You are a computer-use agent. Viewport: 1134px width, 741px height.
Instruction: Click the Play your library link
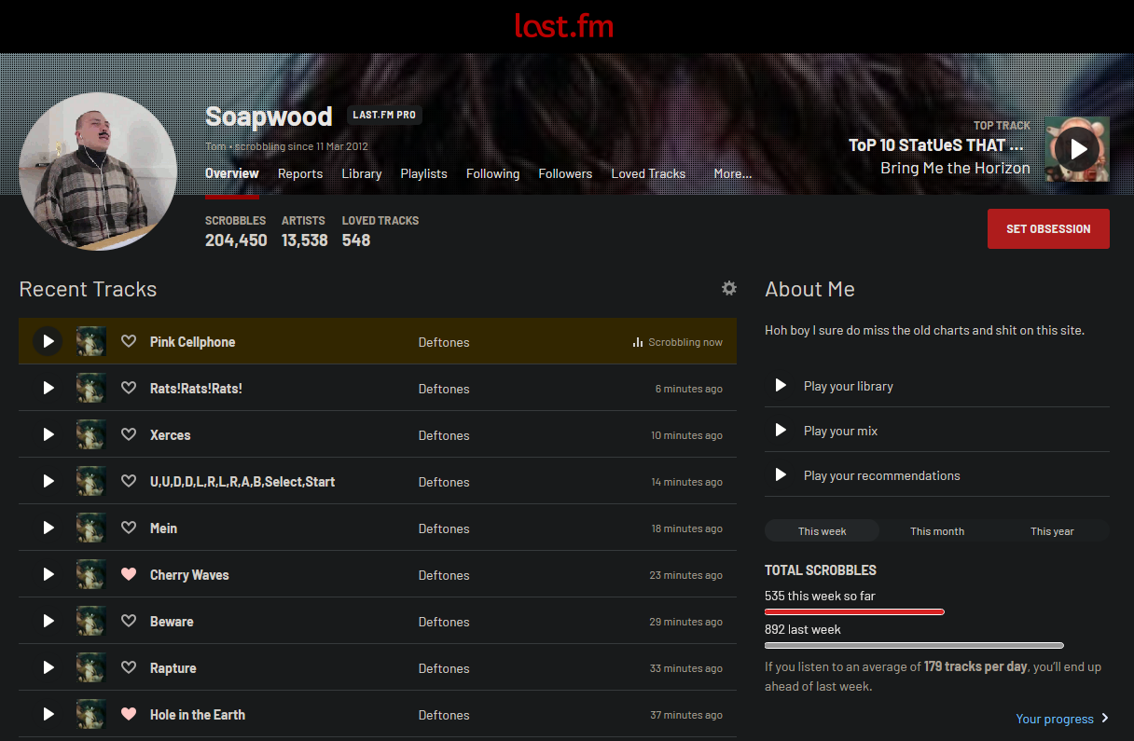coord(849,386)
